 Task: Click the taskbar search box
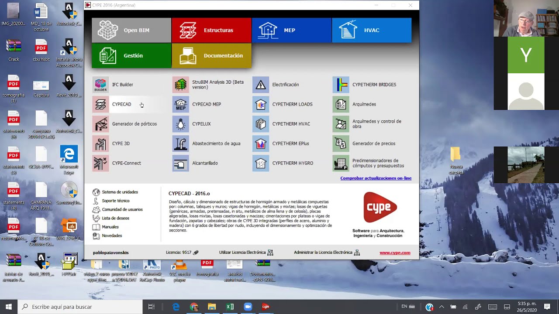coord(80,307)
